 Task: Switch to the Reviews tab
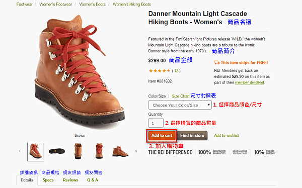point(70,180)
